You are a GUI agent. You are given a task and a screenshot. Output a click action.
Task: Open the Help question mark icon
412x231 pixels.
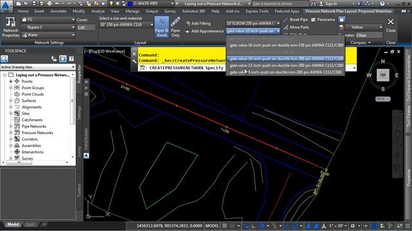click(382, 4)
